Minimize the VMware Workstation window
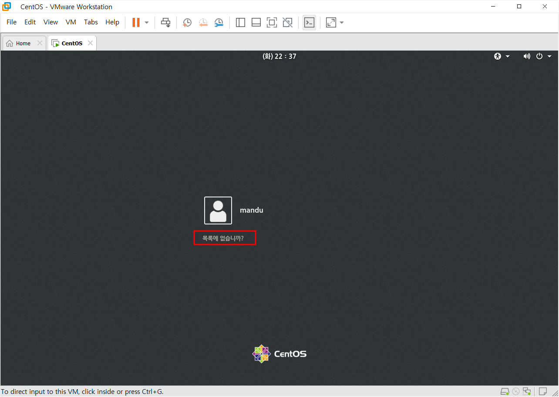Image resolution: width=559 pixels, height=397 pixels. 493,7
